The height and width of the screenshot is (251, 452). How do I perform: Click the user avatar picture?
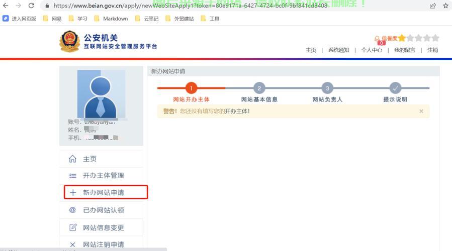pos(101,94)
